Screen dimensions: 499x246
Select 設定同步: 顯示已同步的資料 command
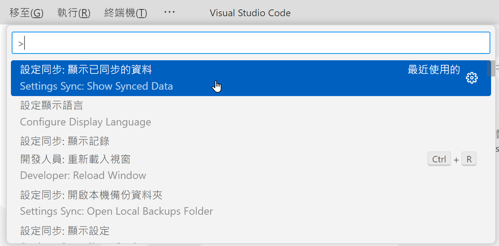click(251, 78)
